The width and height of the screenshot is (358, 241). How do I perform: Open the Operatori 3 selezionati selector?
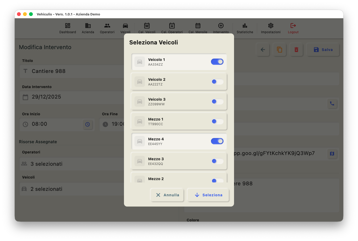coord(71,164)
